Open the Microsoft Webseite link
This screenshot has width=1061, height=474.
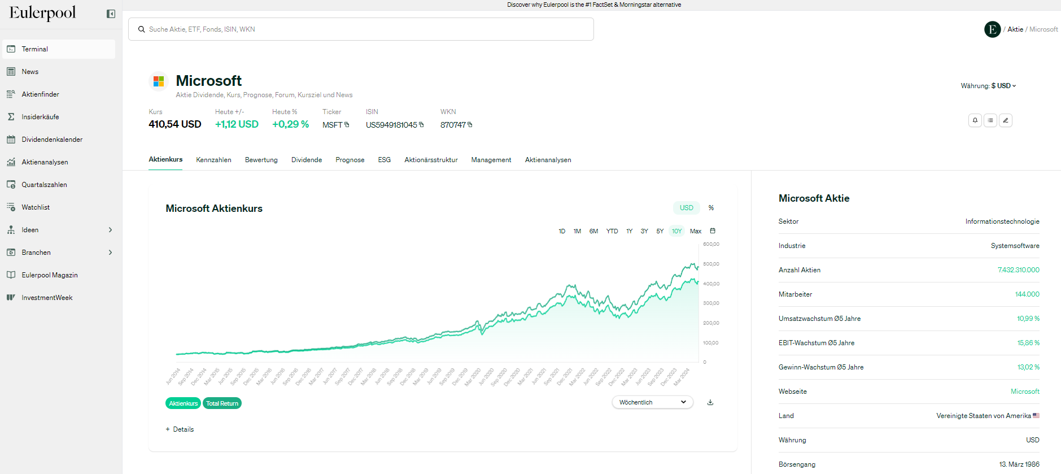coord(1025,392)
